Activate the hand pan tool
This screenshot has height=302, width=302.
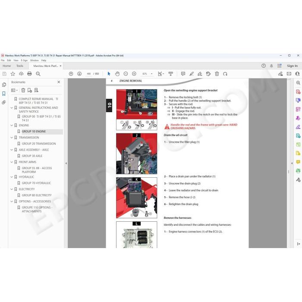(117, 74)
